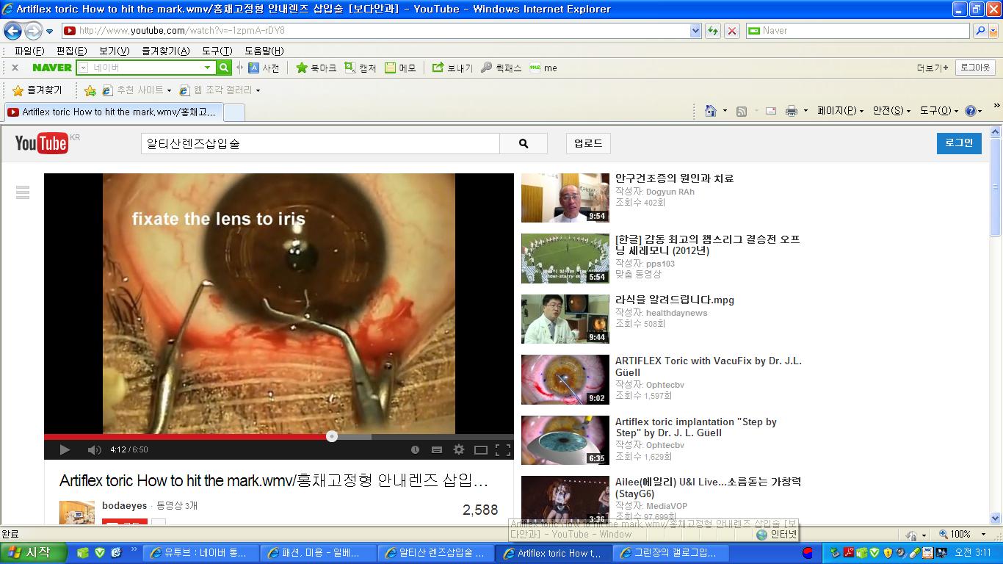Open the 사전 dictionary toolbar icon

point(264,68)
